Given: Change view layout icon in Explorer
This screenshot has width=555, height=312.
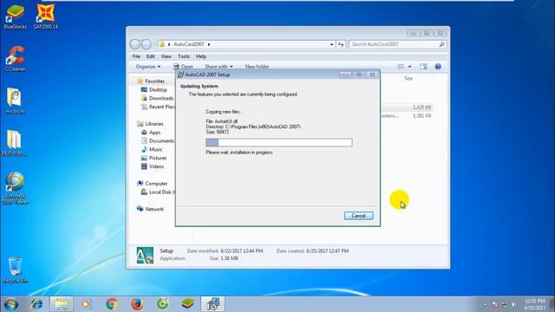Looking at the screenshot, I should [401, 67].
